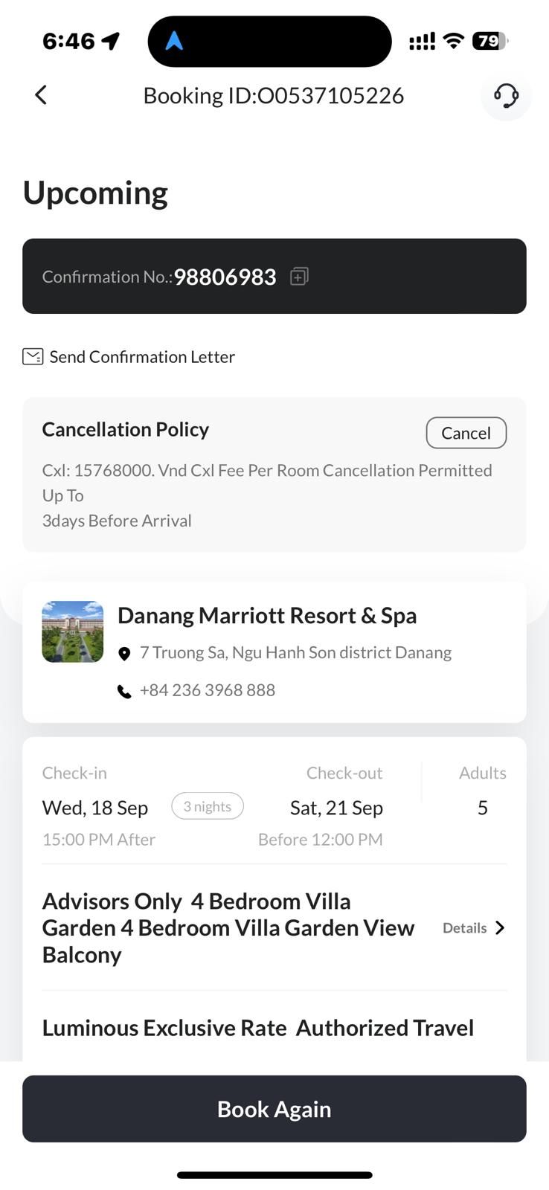Image resolution: width=549 pixels, height=1190 pixels.
Task: Tap the 3 nights duration badge
Action: tap(208, 807)
